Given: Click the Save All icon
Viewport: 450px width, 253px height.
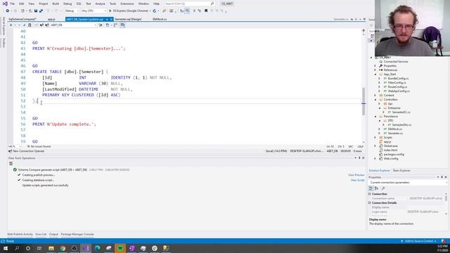Looking at the screenshot, I should [41, 11].
